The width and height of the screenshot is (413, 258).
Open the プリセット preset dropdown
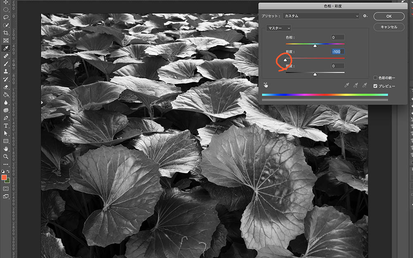(321, 16)
